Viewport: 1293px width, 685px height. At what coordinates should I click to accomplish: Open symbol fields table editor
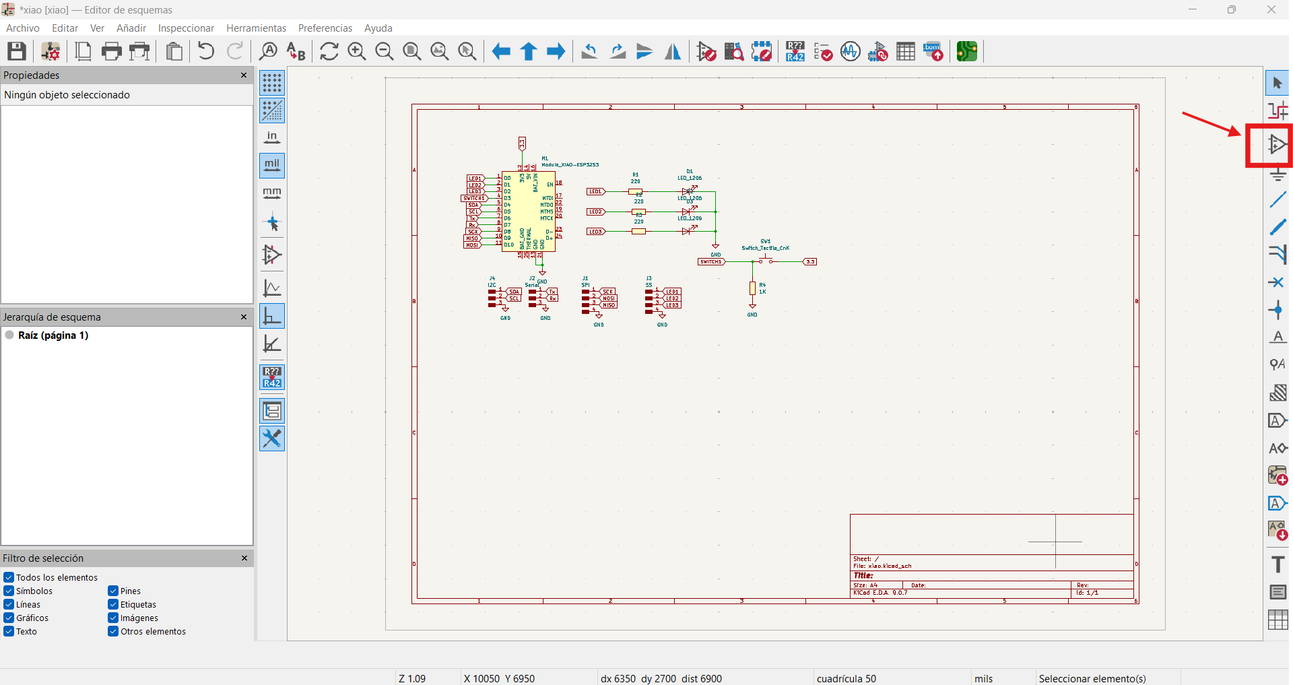[x=906, y=51]
